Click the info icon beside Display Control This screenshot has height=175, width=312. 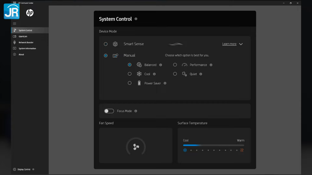(x=33, y=169)
